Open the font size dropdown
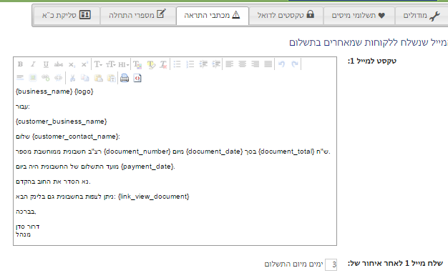This screenshot has width=448, height=273. [x=111, y=64]
